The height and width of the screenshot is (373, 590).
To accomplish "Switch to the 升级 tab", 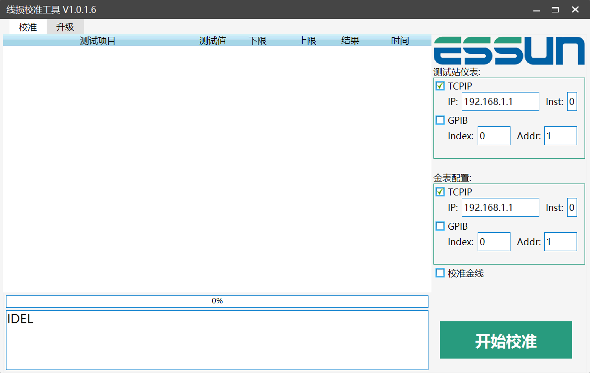I will pos(65,27).
